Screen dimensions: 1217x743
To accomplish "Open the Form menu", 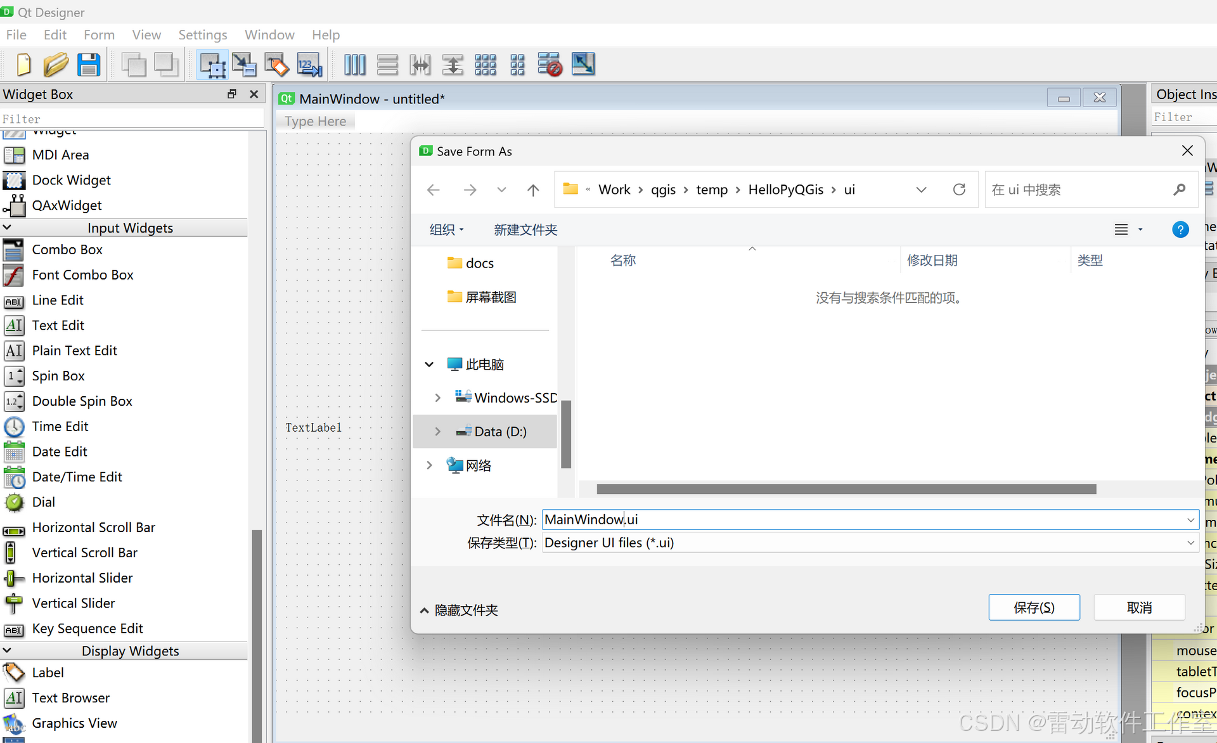I will click(x=99, y=35).
